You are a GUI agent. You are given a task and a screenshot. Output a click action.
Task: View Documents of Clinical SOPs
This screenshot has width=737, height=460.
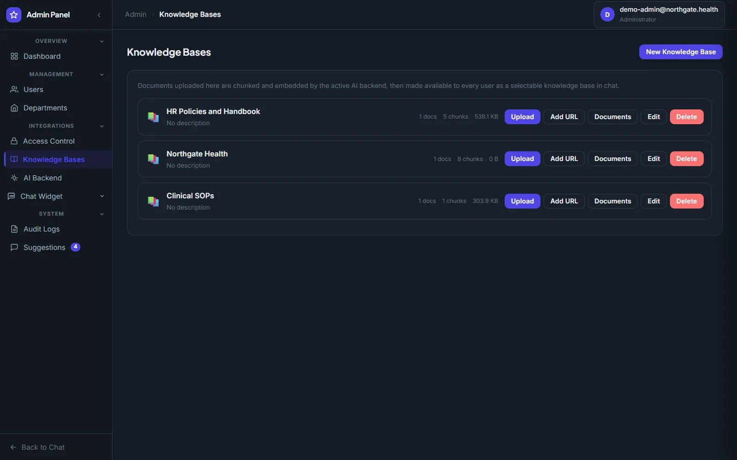[x=613, y=201]
